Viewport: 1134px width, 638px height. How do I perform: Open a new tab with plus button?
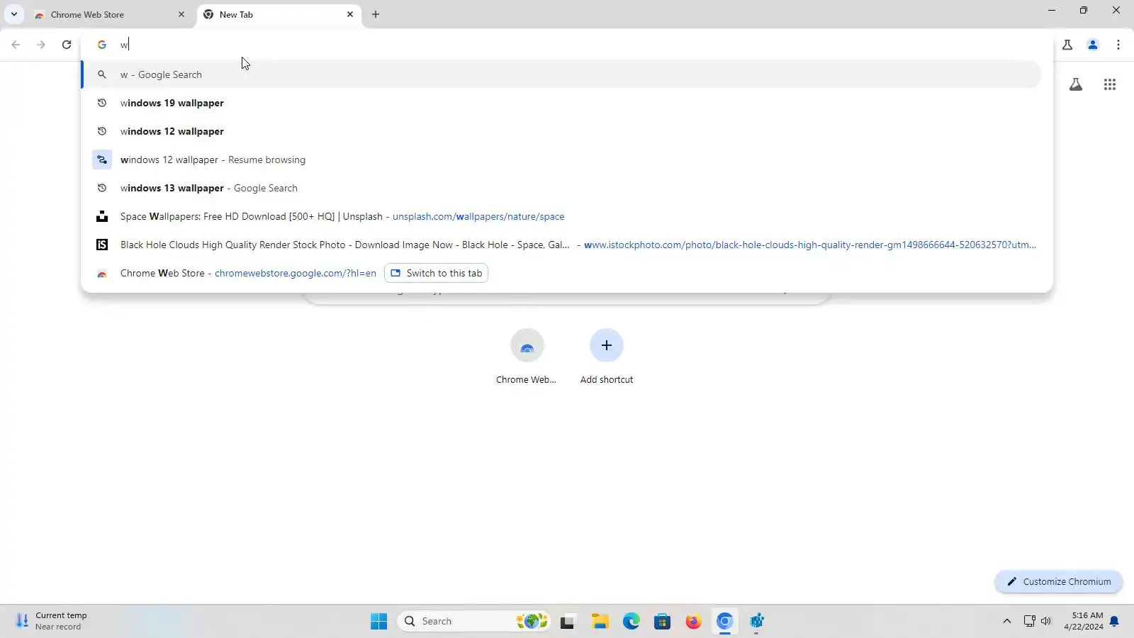[x=376, y=14]
